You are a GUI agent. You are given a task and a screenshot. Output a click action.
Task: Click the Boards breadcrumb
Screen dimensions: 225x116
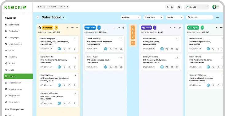pyautogui.click(x=54, y=7)
